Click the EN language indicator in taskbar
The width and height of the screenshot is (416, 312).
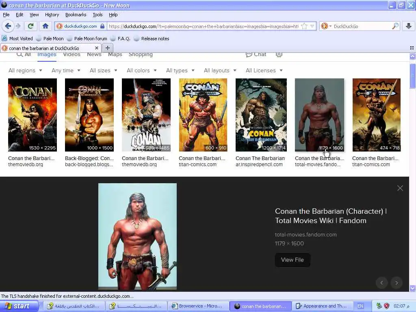(360, 306)
